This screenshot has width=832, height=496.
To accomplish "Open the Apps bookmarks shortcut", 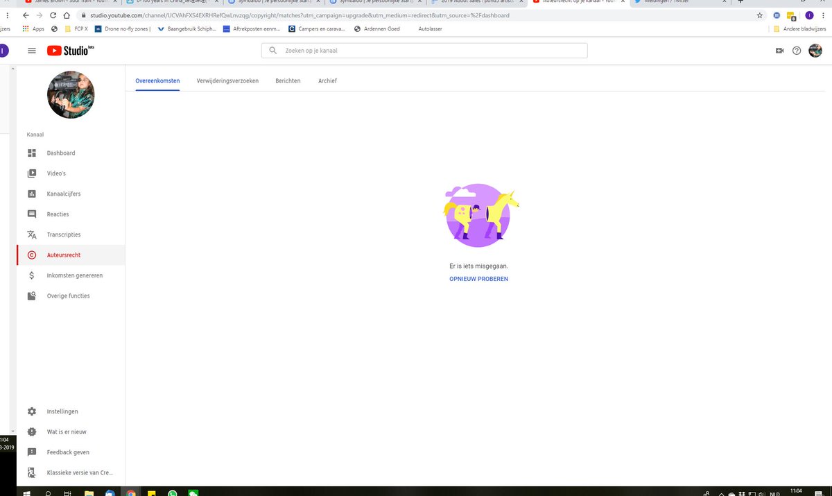I will [x=33, y=28].
